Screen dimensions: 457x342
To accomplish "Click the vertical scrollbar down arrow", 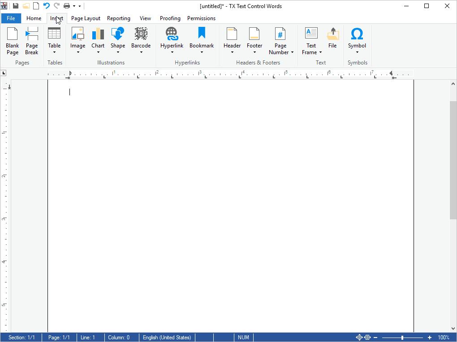I will (453, 329).
